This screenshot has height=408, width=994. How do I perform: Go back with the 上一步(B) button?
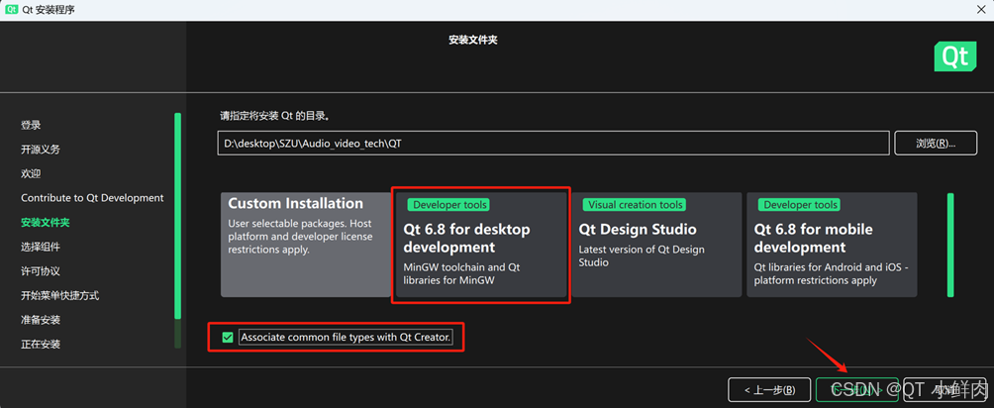(x=769, y=389)
